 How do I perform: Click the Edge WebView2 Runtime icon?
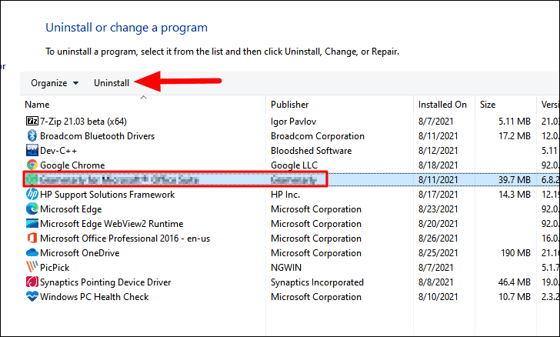[32, 224]
